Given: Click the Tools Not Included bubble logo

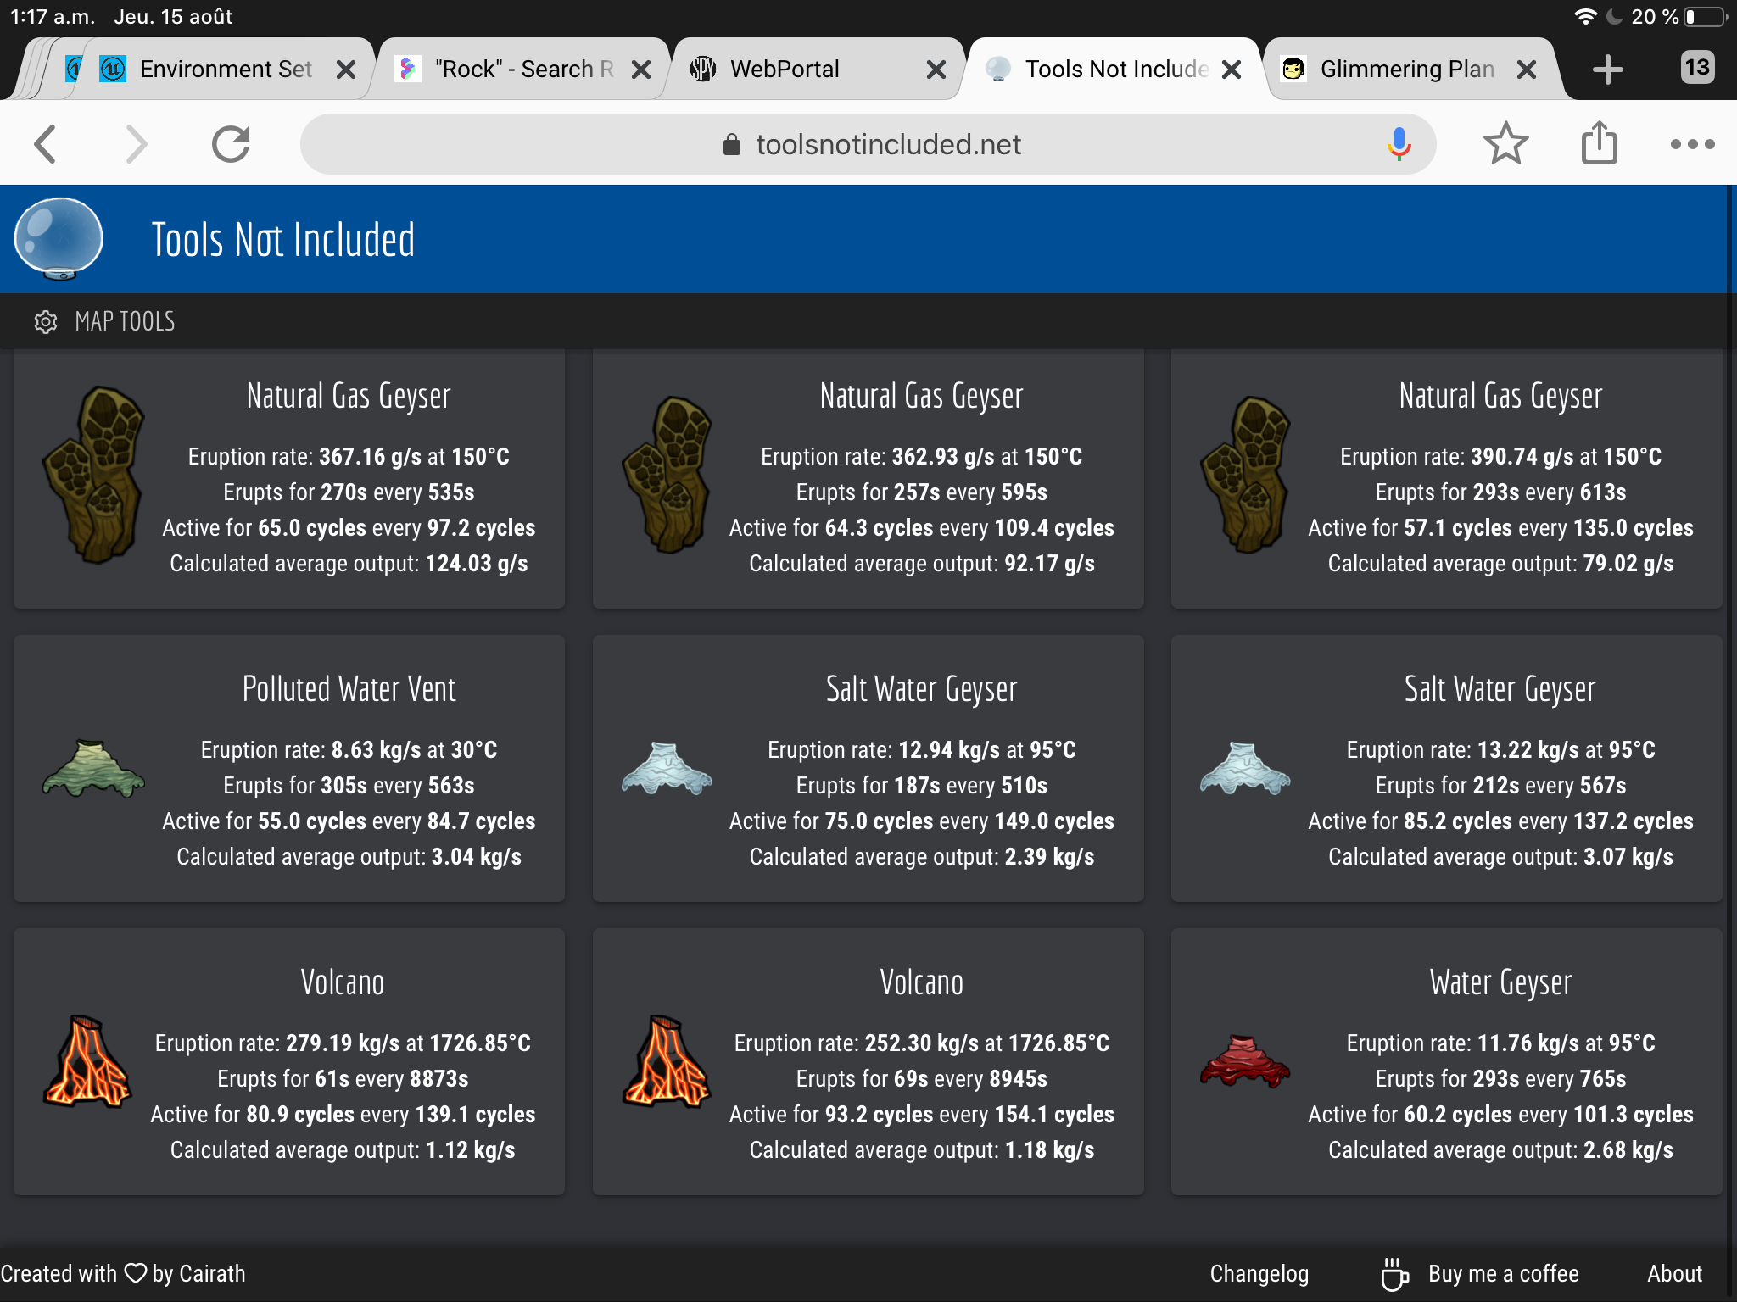Looking at the screenshot, I should 59,238.
